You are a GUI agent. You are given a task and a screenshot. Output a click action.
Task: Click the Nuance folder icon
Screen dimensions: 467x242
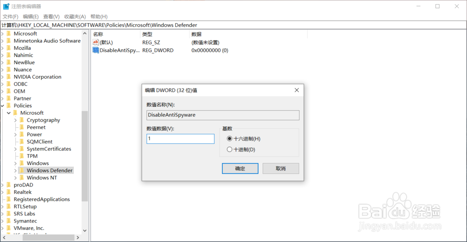point(8,69)
